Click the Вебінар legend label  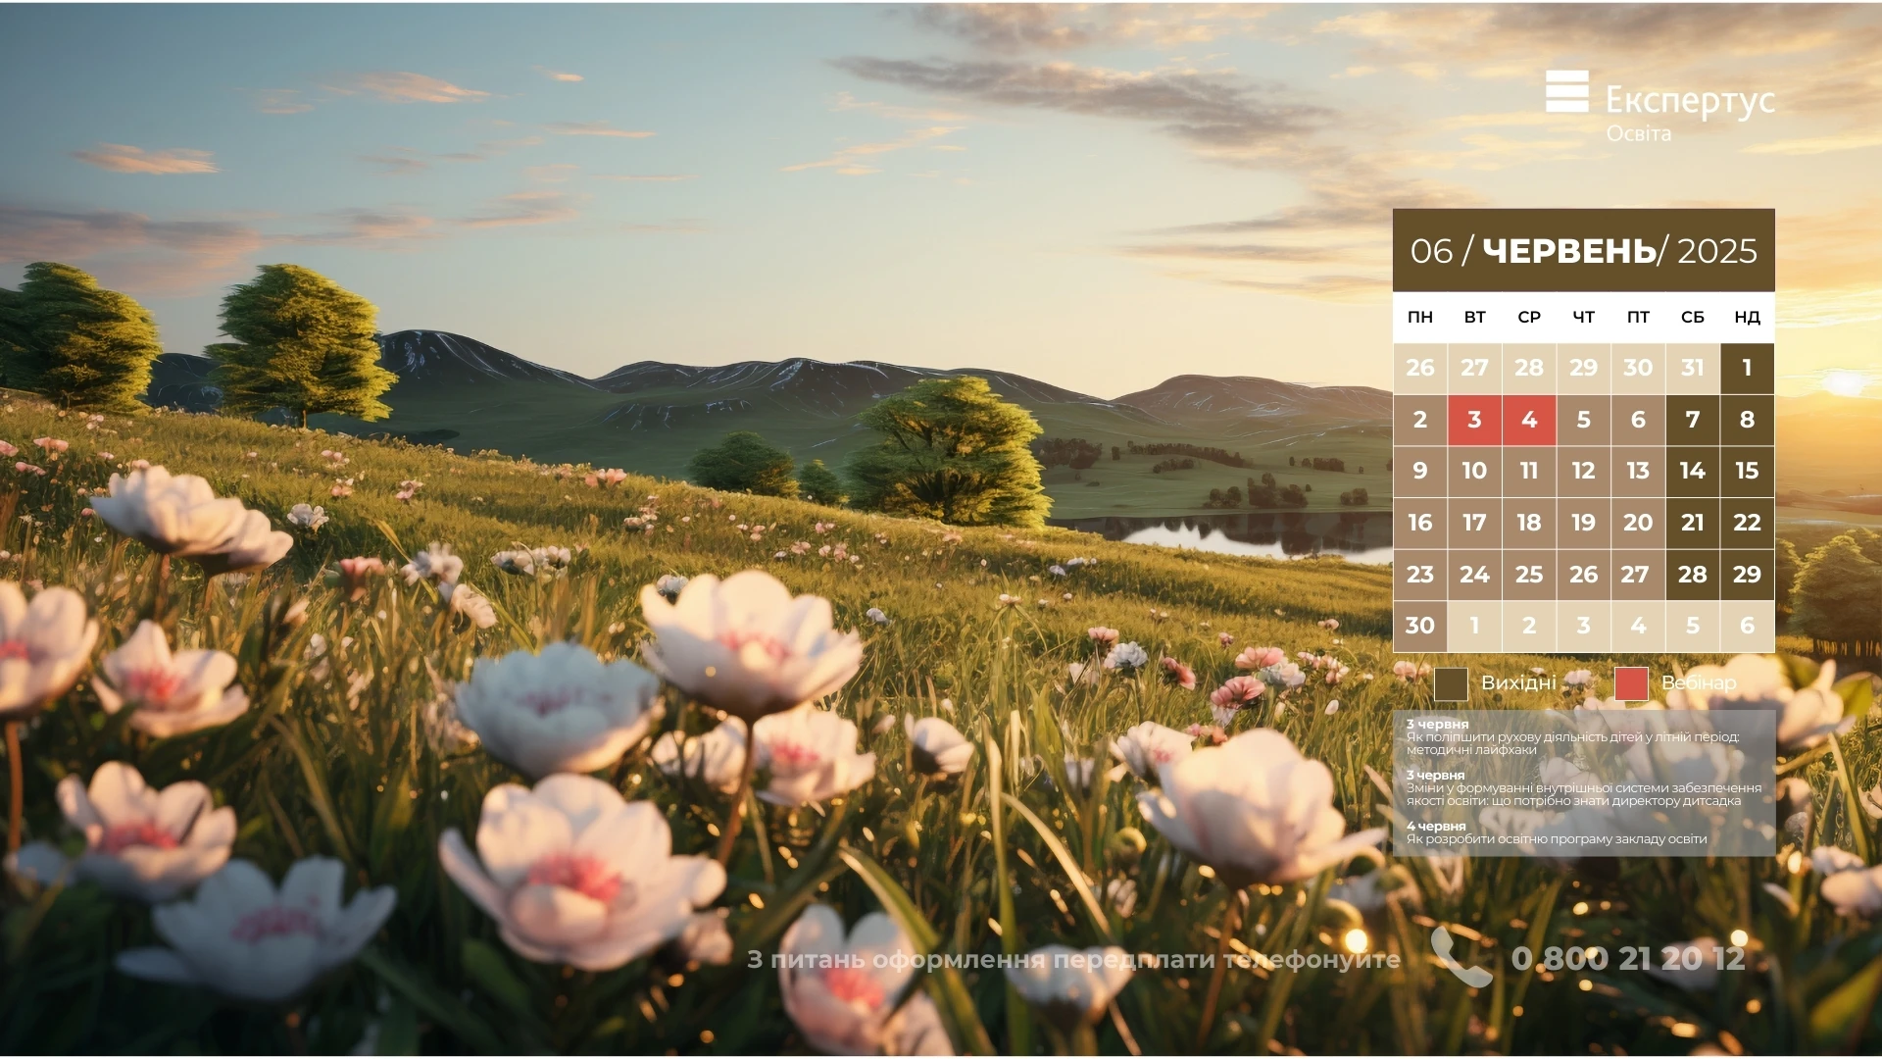pos(1698,683)
